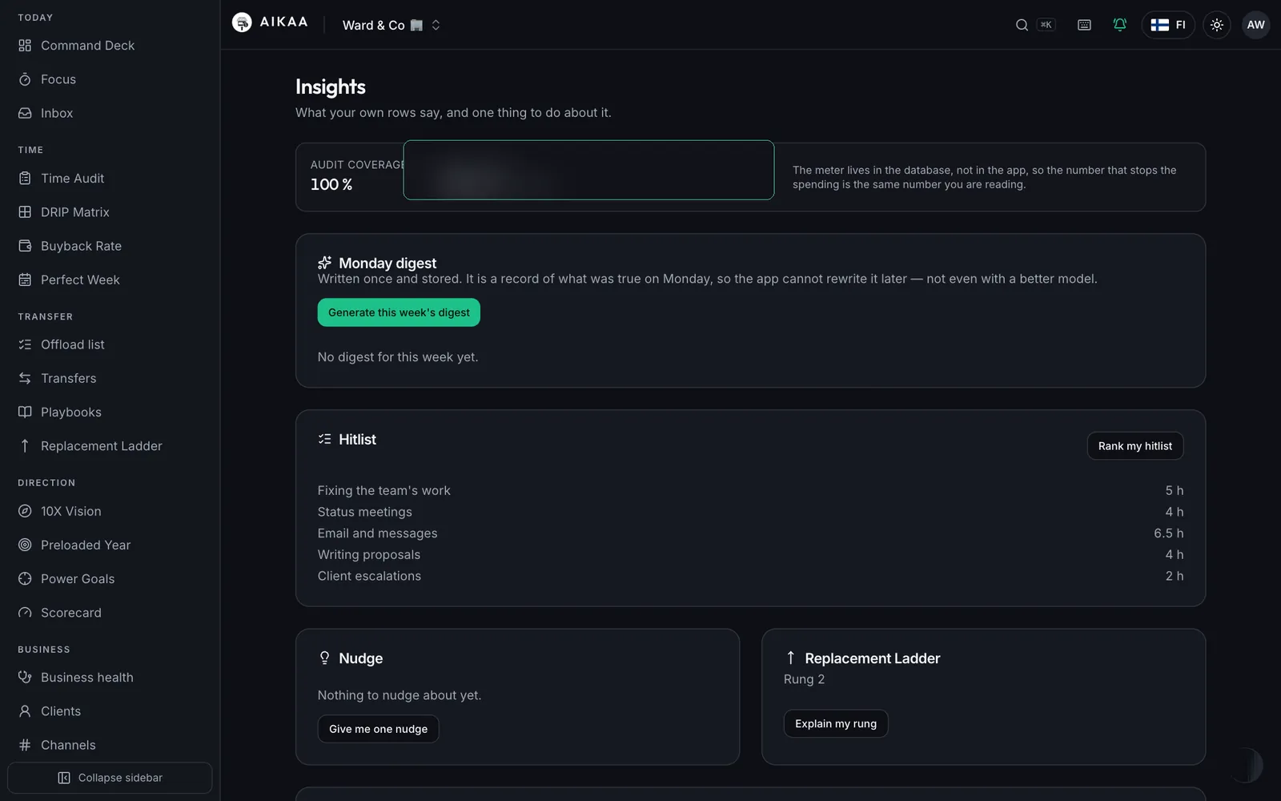The image size is (1281, 801).
Task: Open the Scorecard gauge icon
Action: (25, 613)
